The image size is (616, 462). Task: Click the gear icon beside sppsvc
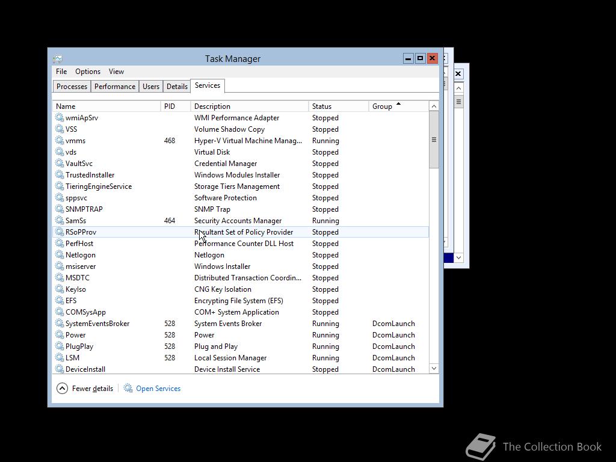click(x=60, y=197)
